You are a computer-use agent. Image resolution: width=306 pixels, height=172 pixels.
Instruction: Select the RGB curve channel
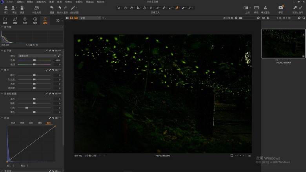coord(13,123)
